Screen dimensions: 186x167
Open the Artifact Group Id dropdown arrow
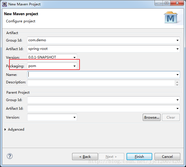[177, 40]
